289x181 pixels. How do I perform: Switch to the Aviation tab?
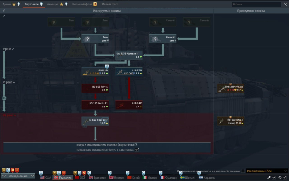53,4
